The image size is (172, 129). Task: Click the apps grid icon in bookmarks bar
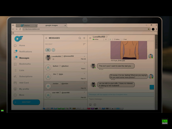(x=13, y=33)
